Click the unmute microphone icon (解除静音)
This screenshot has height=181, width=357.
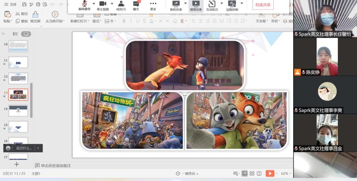pos(84,4)
